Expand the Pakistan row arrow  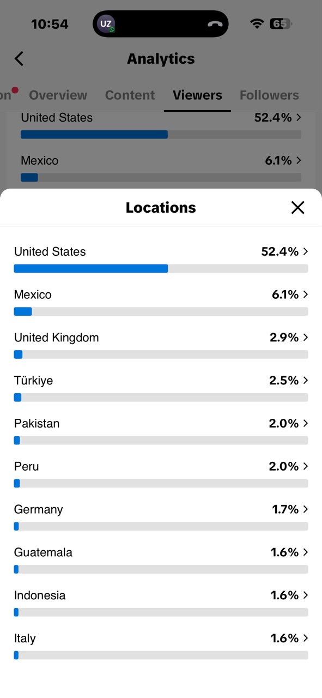point(306,423)
